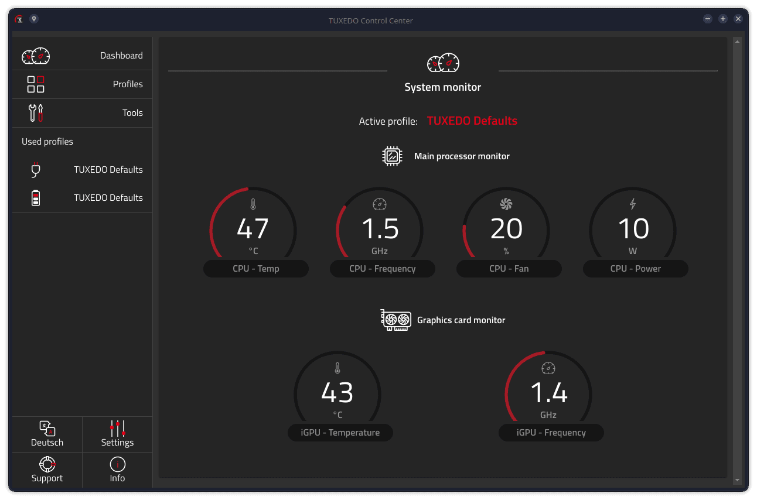Select the battery TUXEDO Defaults profile

(x=82, y=198)
